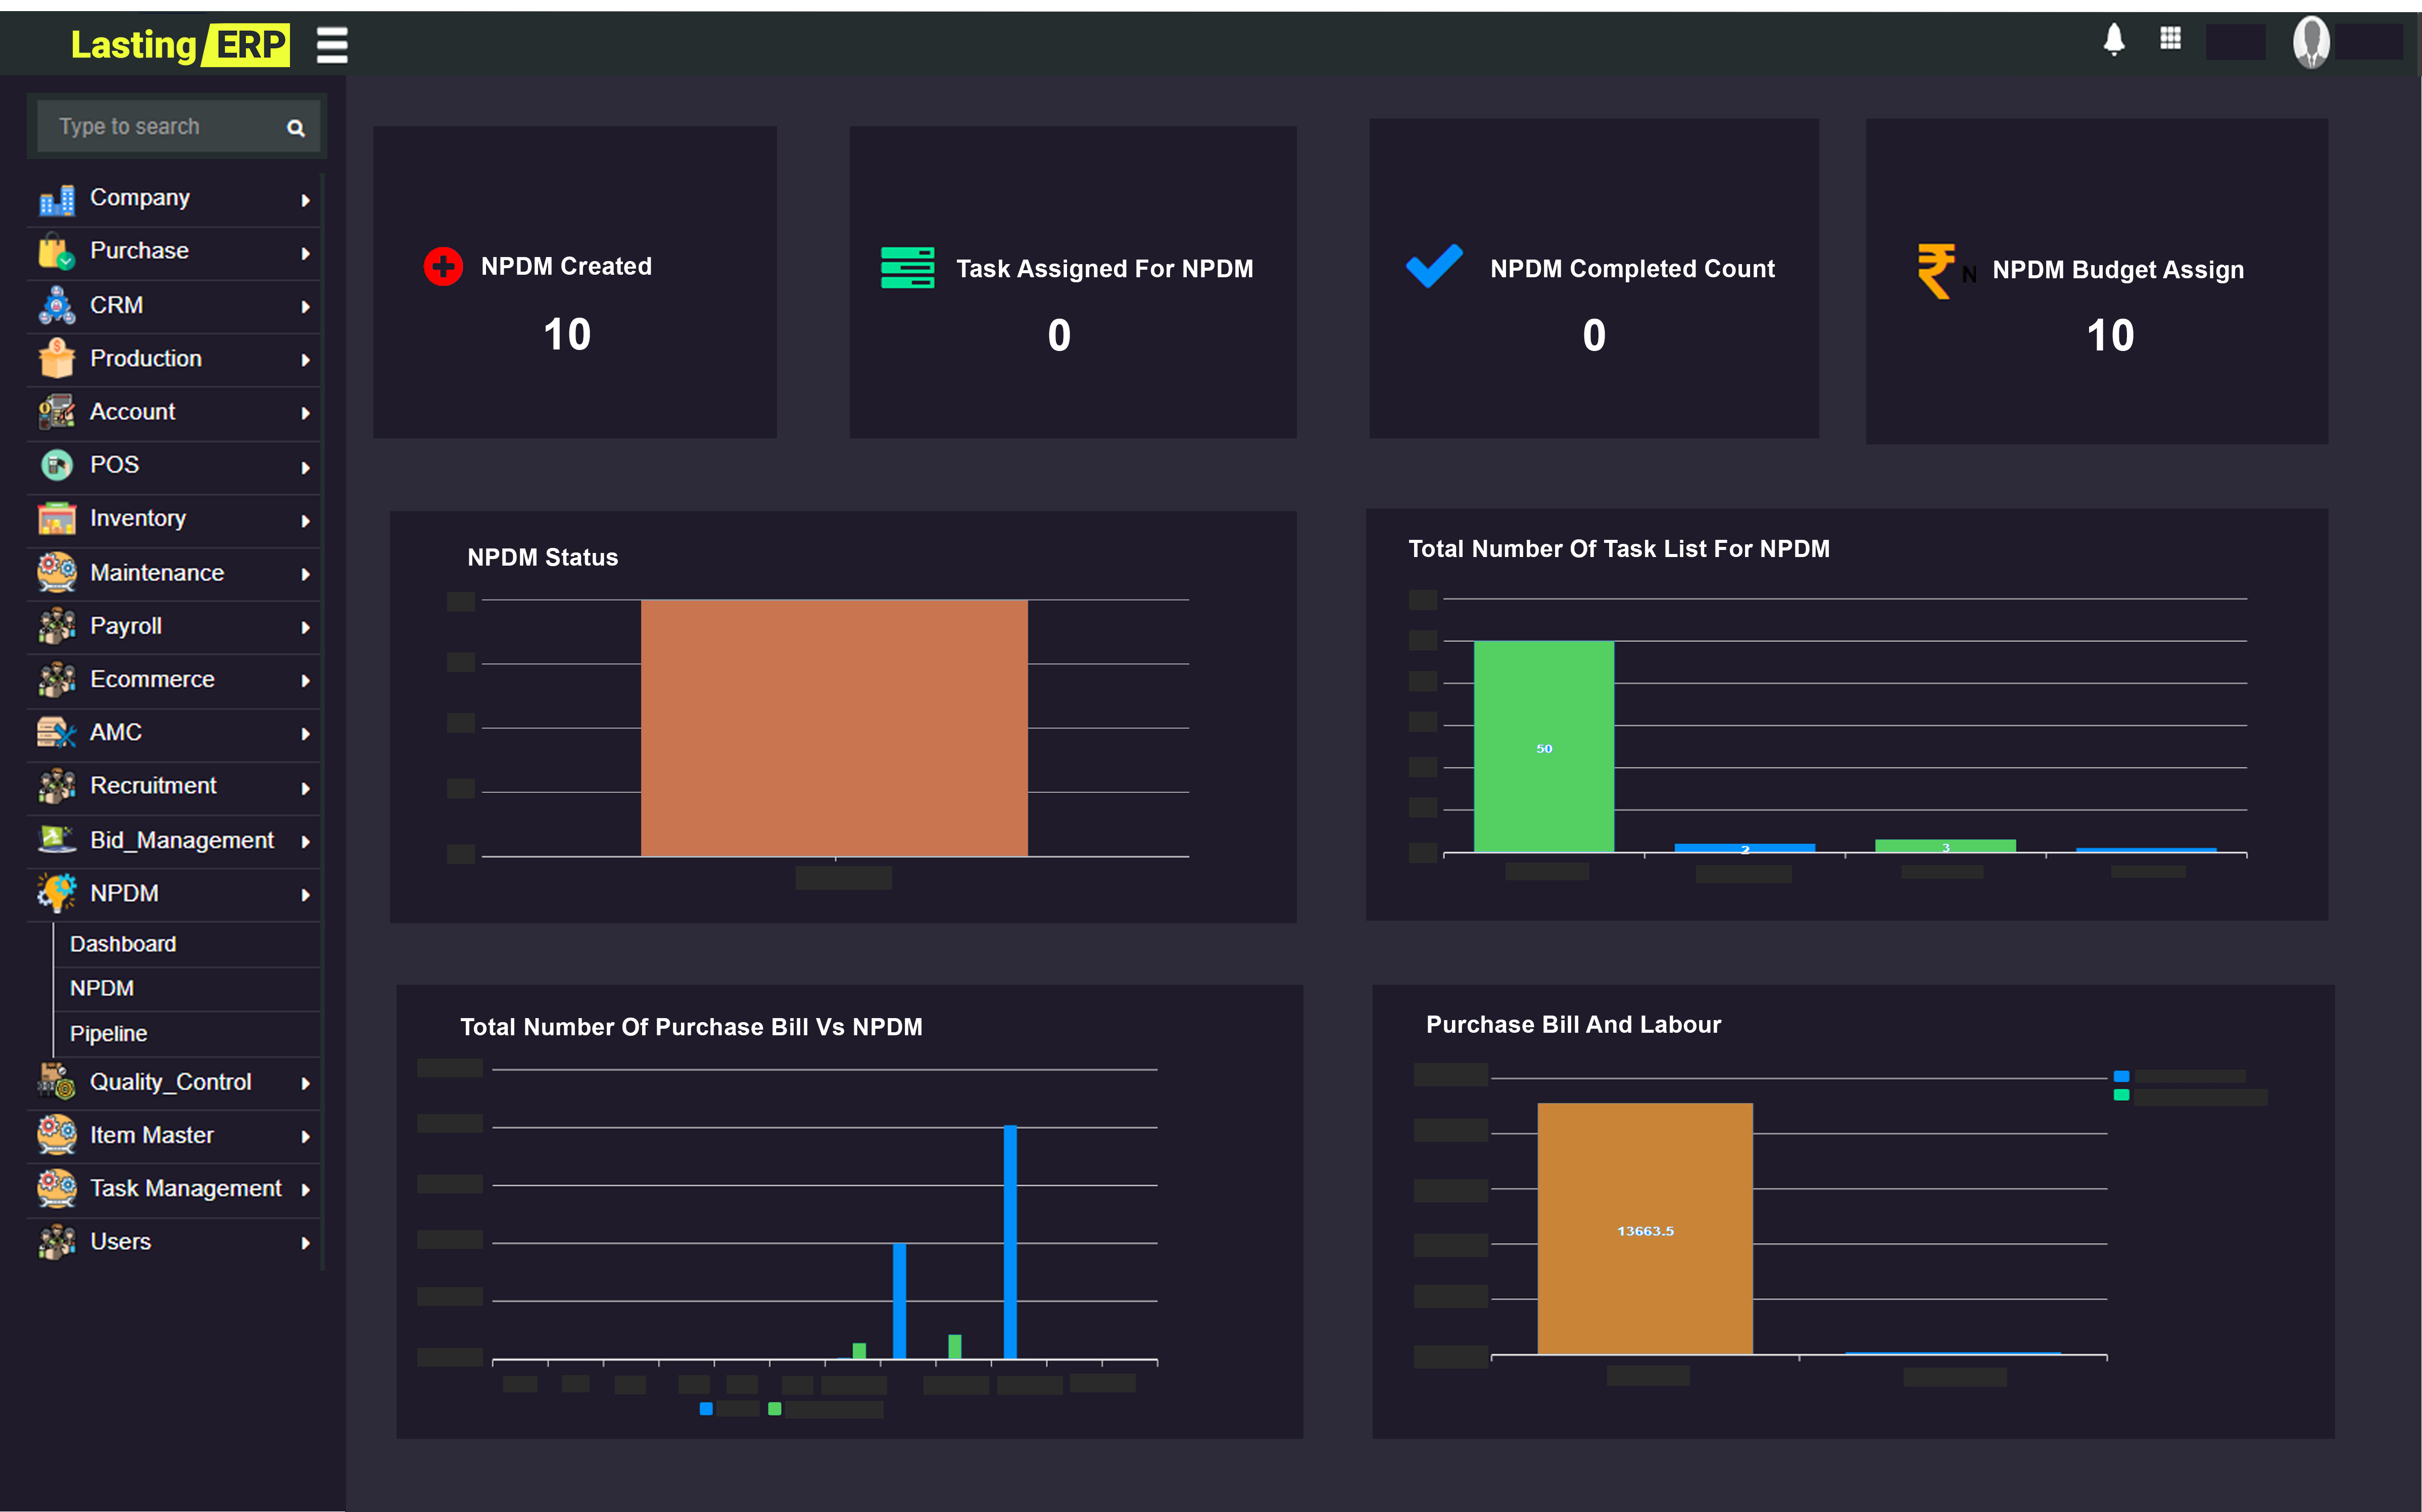Viewport: 2422px width, 1512px height.
Task: Open the Pipeline submenu link
Action: (108, 1034)
